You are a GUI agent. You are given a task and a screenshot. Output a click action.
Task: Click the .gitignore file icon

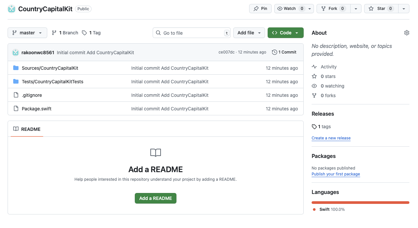16,95
